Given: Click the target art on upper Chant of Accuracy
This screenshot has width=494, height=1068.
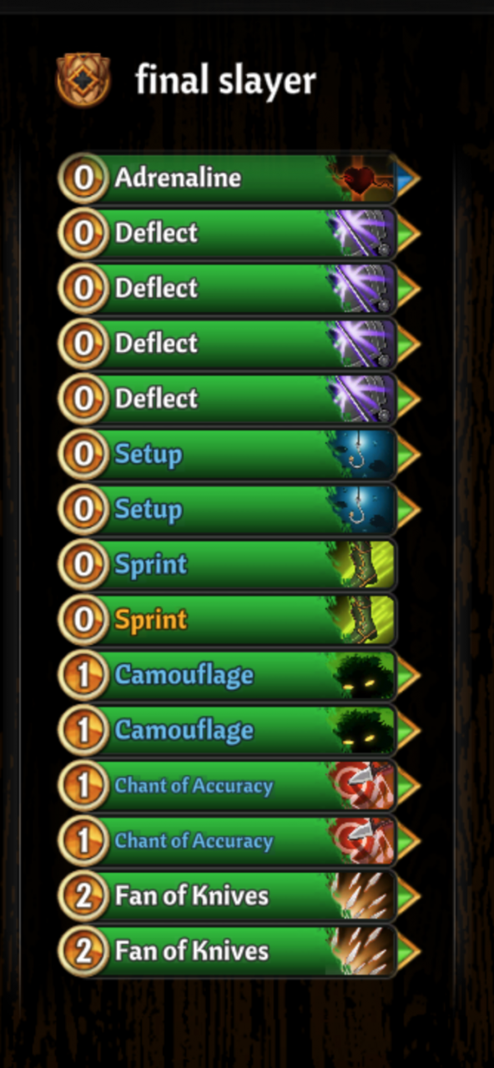Looking at the screenshot, I should (x=360, y=785).
